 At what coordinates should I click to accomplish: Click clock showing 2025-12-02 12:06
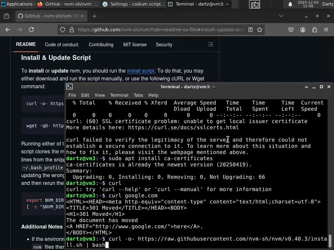[308, 4]
